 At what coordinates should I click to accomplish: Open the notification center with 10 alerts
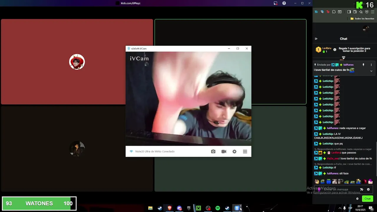click(371, 208)
